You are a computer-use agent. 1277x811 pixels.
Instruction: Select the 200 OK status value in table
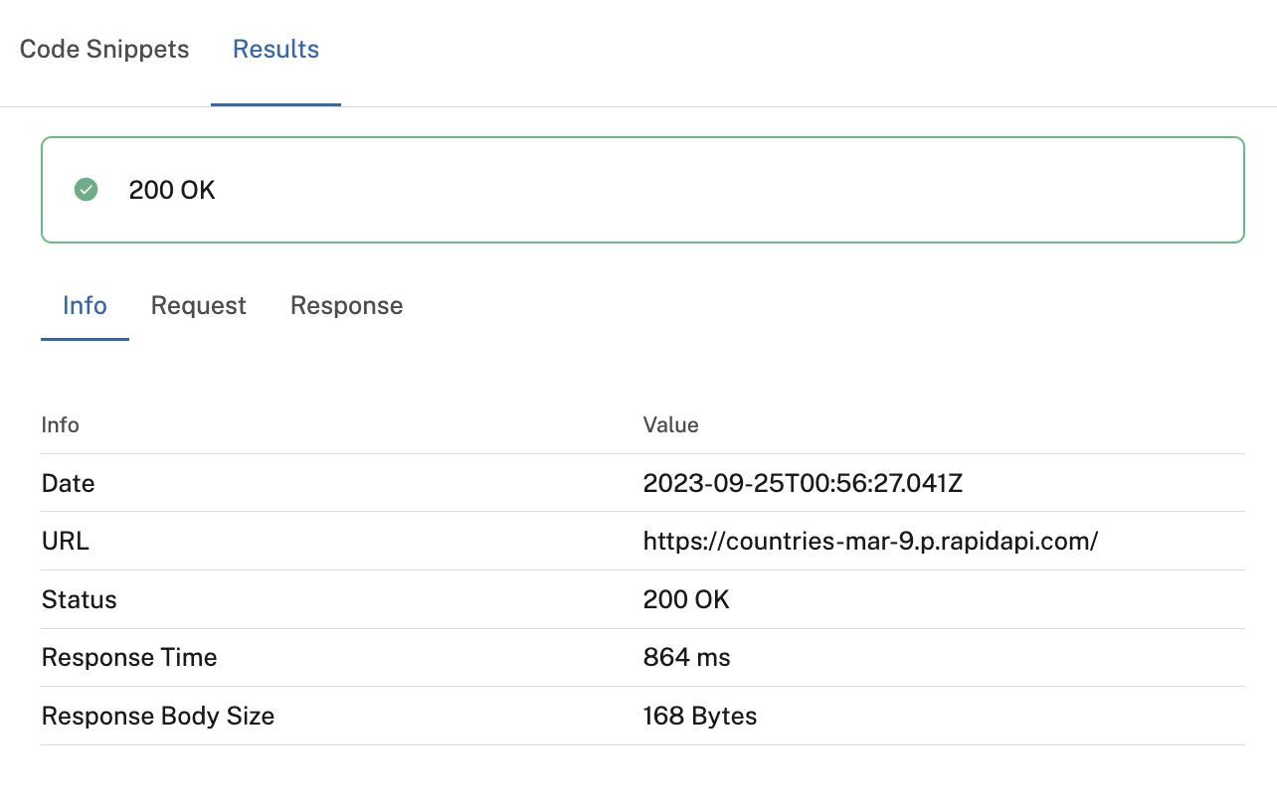[x=686, y=600]
